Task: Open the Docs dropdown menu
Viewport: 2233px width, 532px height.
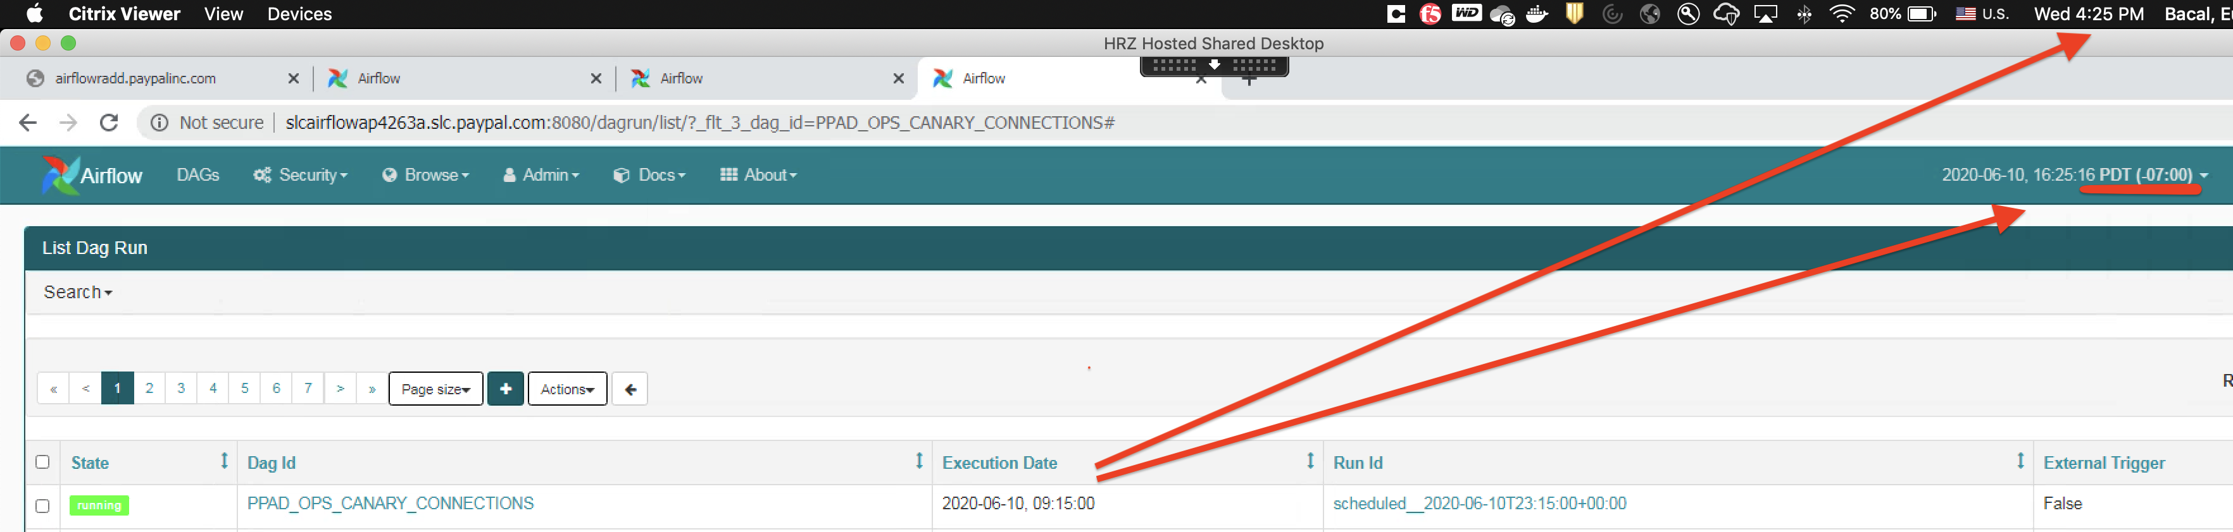Action: coord(649,175)
